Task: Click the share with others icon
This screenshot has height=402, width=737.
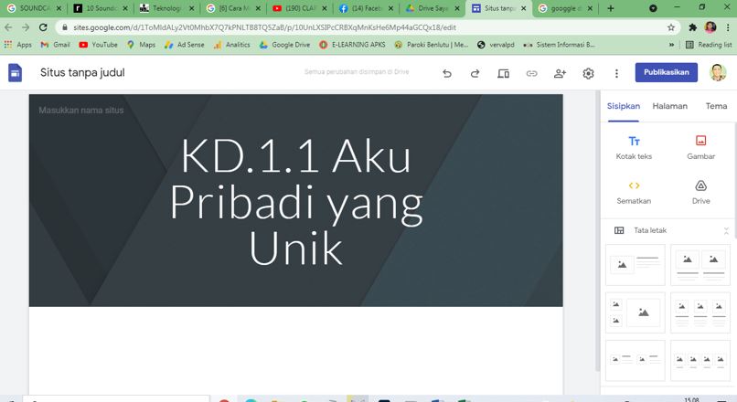Action: point(560,73)
